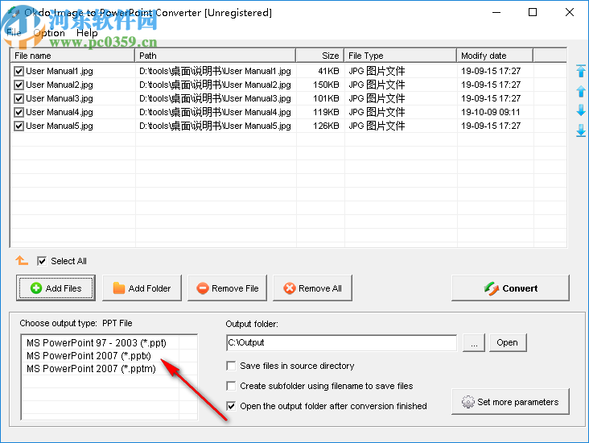Click the Remove All button

pos(312,288)
